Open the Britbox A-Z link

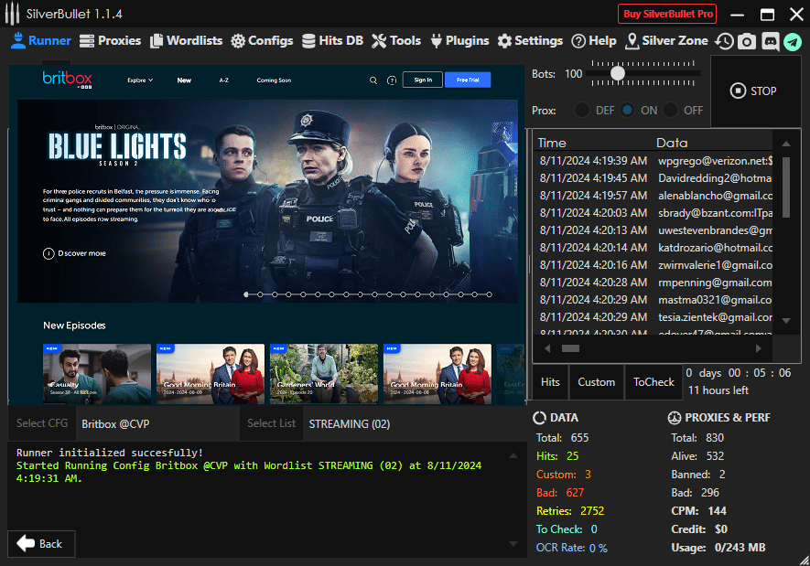tap(223, 80)
